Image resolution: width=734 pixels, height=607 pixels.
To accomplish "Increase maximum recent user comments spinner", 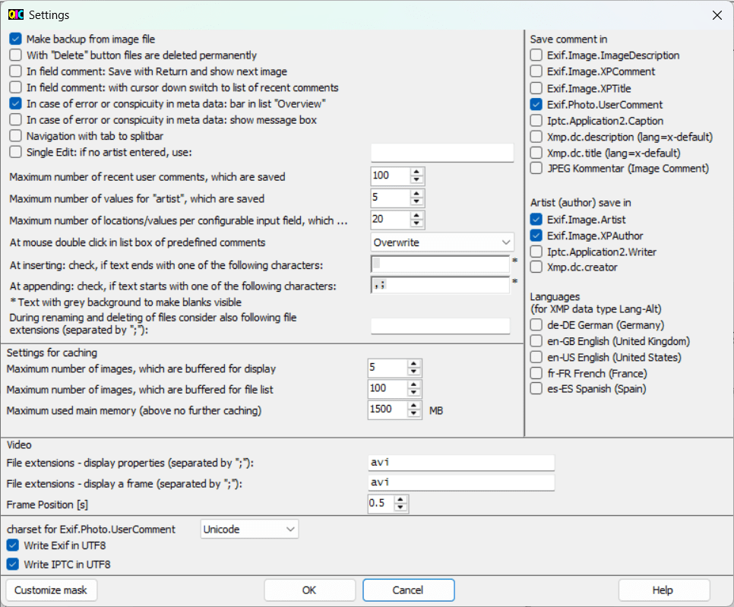I will [x=416, y=172].
